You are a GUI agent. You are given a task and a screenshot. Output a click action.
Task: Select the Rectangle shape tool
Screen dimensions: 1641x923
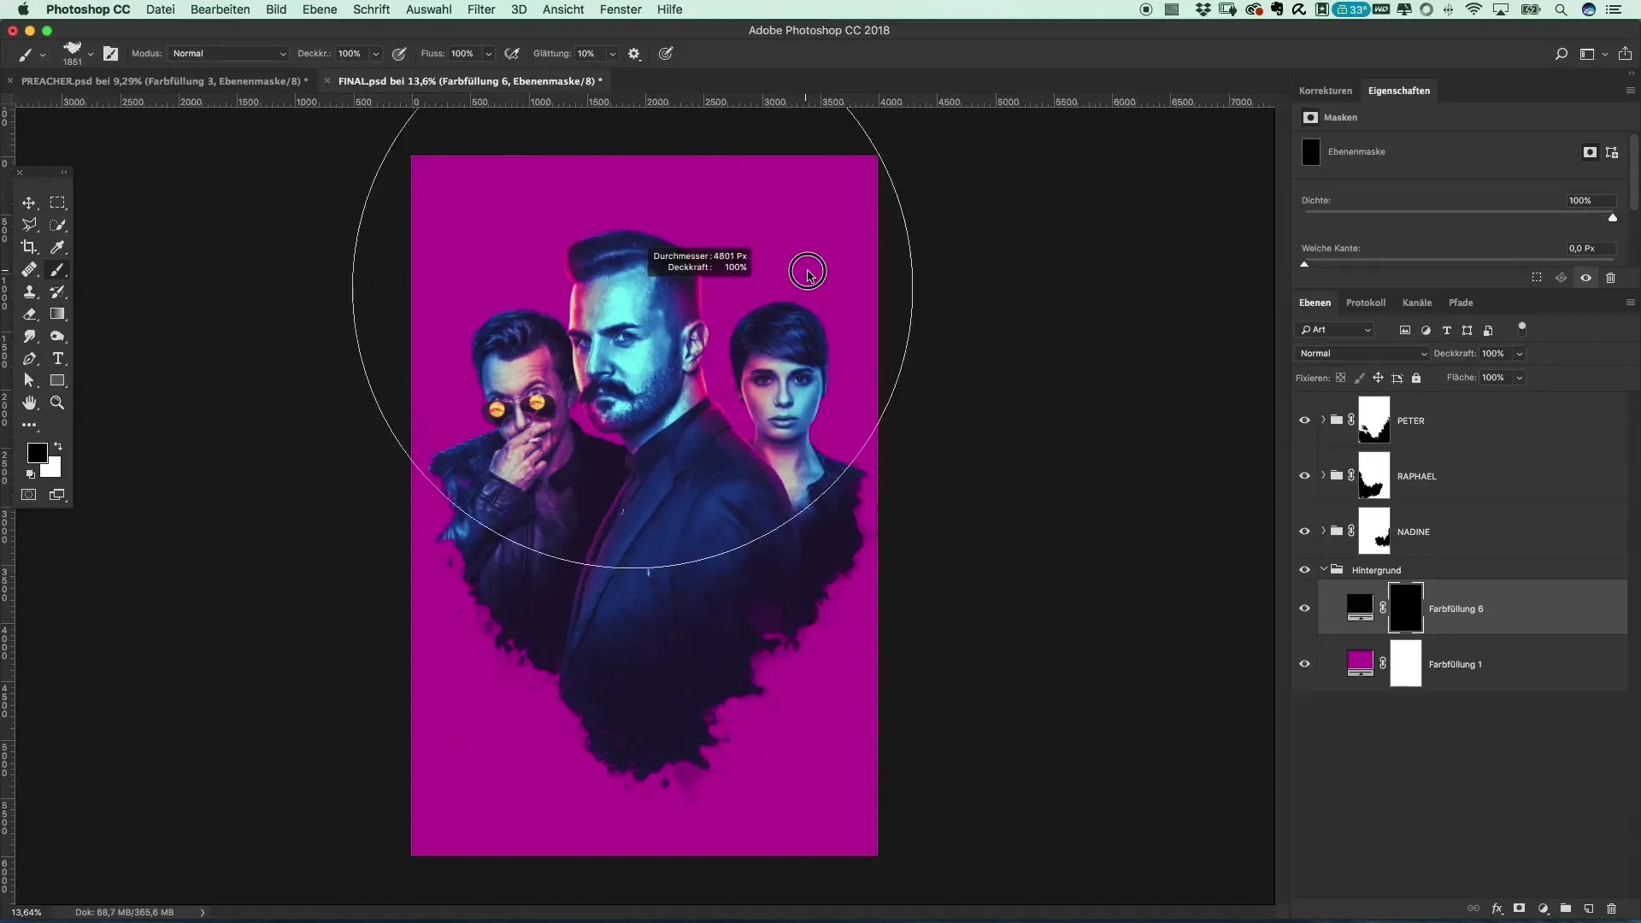pos(57,380)
